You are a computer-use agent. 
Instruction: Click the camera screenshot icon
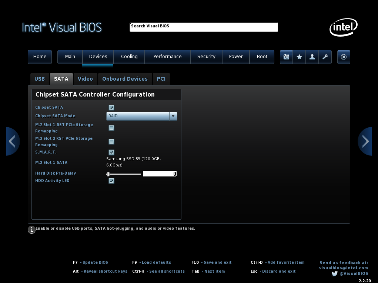(x=287, y=57)
